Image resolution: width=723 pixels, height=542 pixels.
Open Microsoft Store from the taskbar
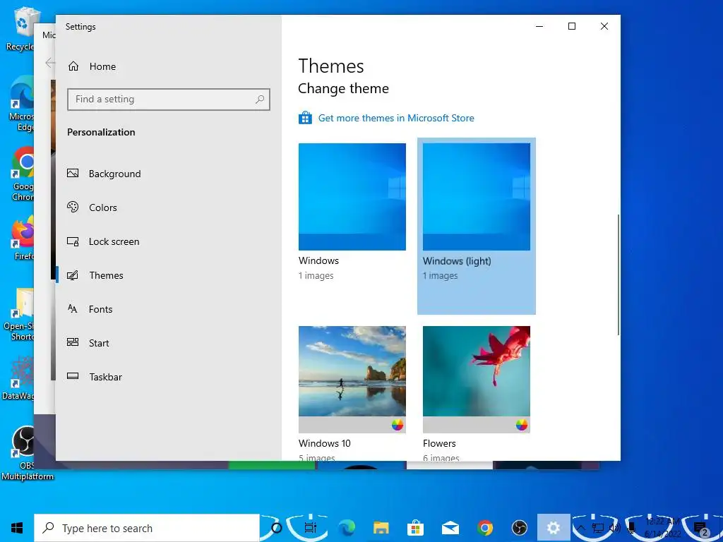click(416, 528)
